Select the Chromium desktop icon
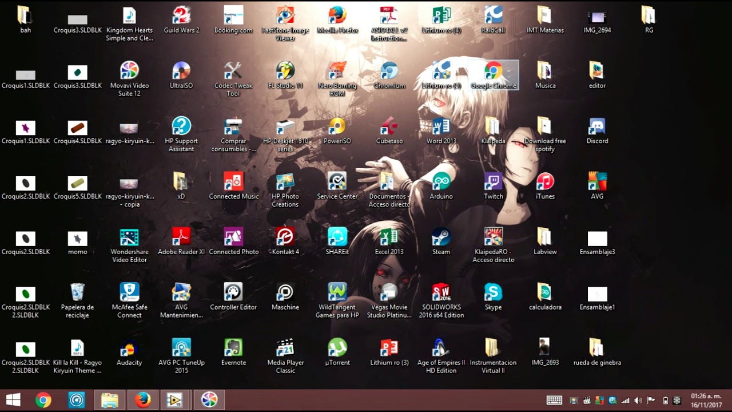Screen dimensions: 732x412 click(x=389, y=75)
